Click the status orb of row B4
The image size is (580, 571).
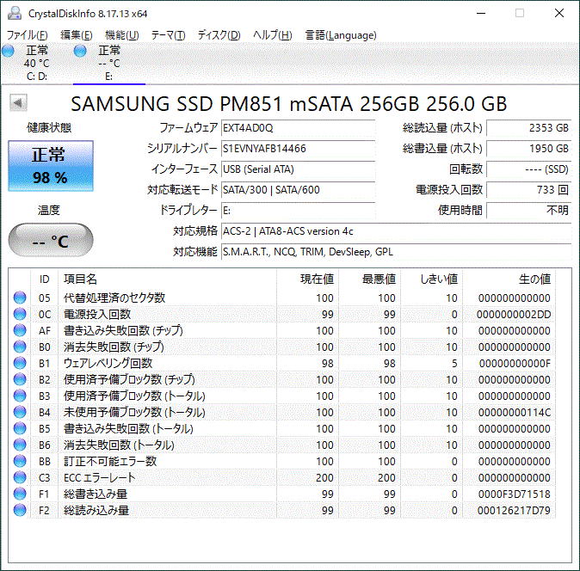pyautogui.click(x=20, y=412)
